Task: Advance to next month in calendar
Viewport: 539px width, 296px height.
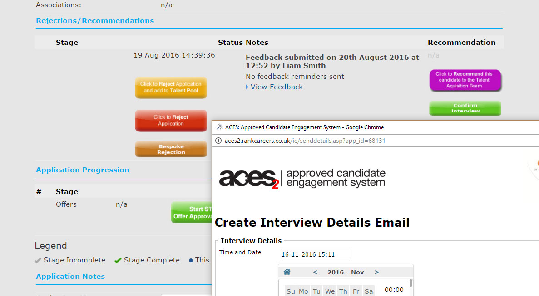Action: 376,272
